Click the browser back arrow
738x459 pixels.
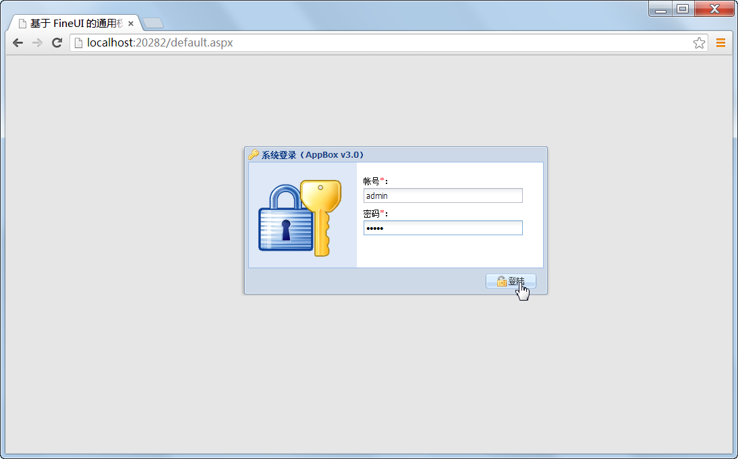(18, 42)
